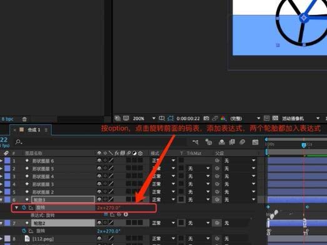327x245 pixels.
Task: Toggle the shy switch of layer 3
Action: (x=99, y=176)
